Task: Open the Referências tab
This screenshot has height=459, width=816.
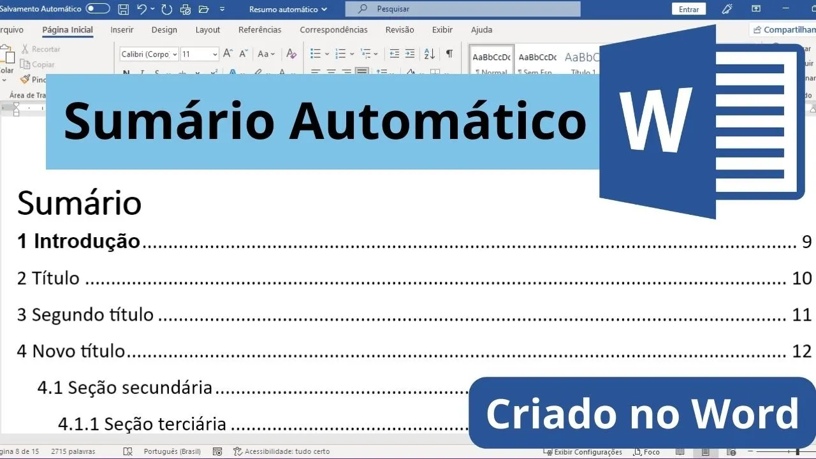Action: 259,29
